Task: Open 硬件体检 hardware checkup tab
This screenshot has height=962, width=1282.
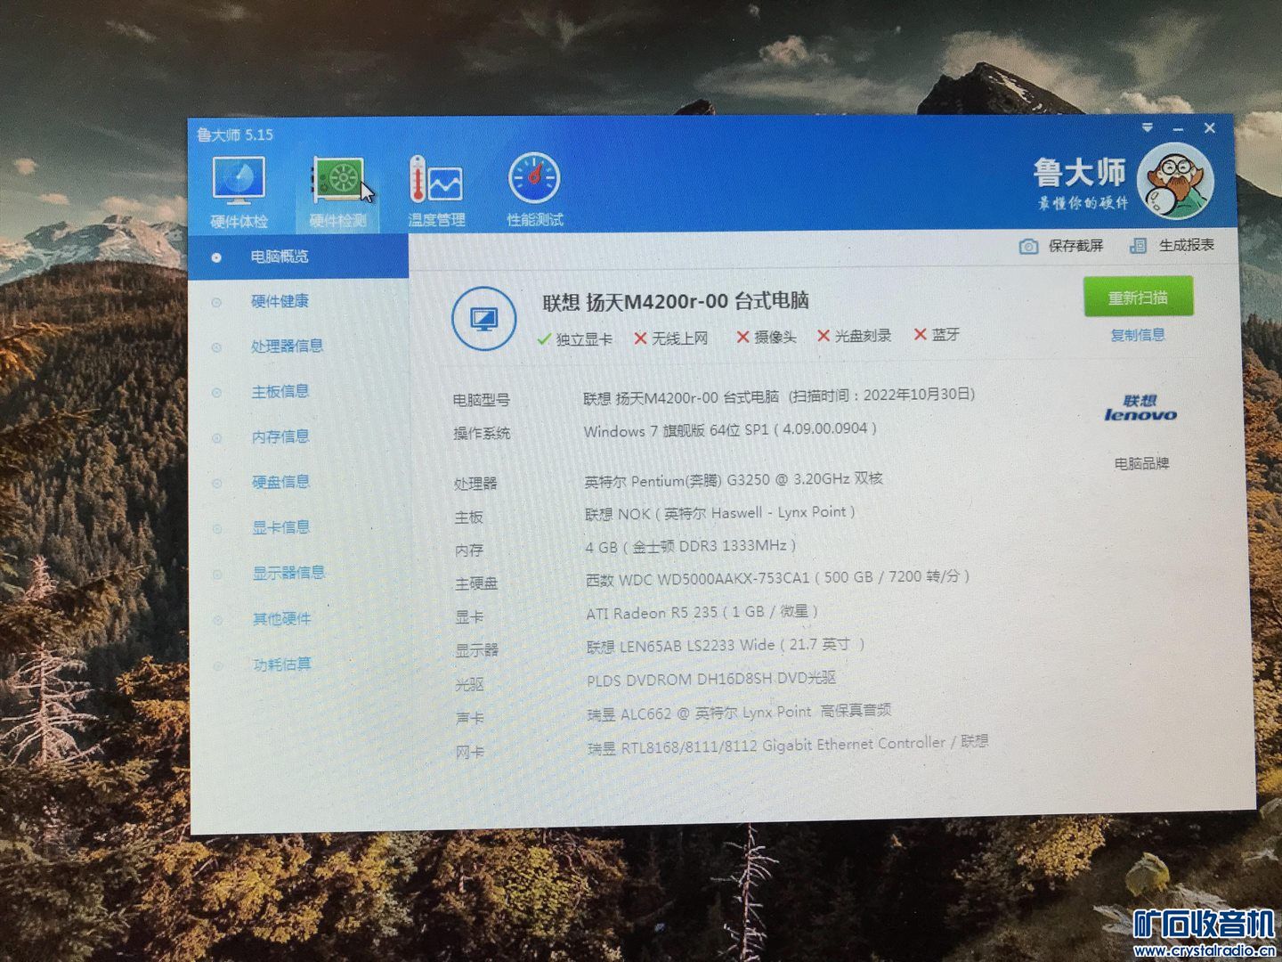Action: point(239,192)
